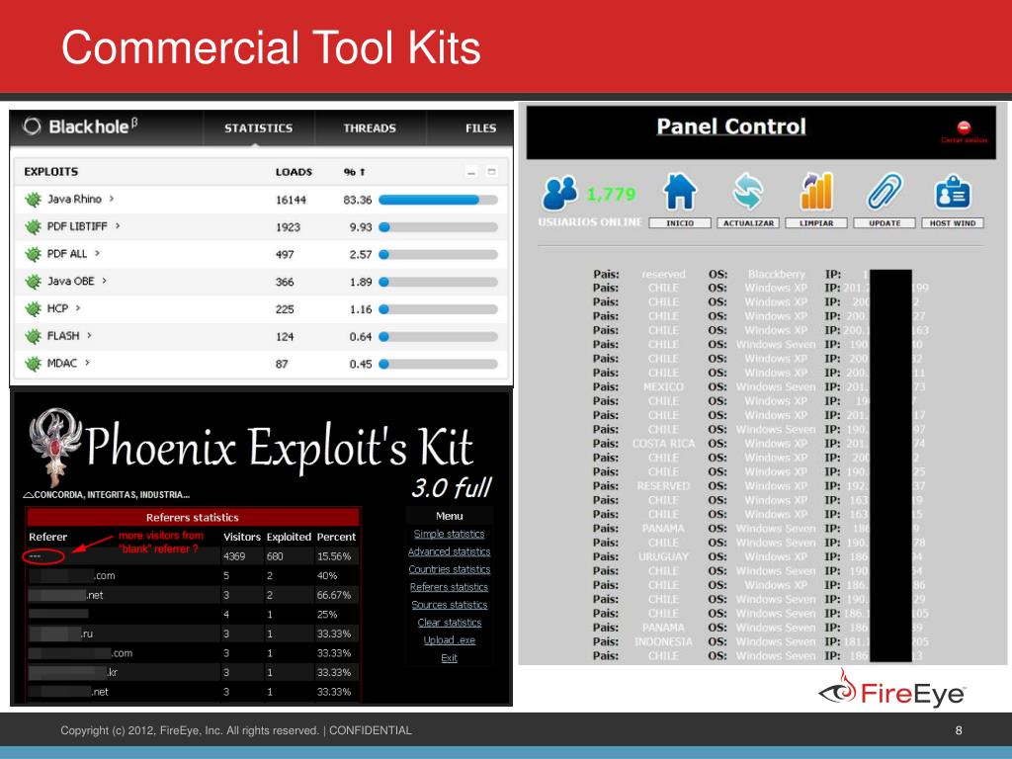Expand the PDF LIBTIFF row arrow
This screenshot has height=759, width=1012.
point(118,226)
